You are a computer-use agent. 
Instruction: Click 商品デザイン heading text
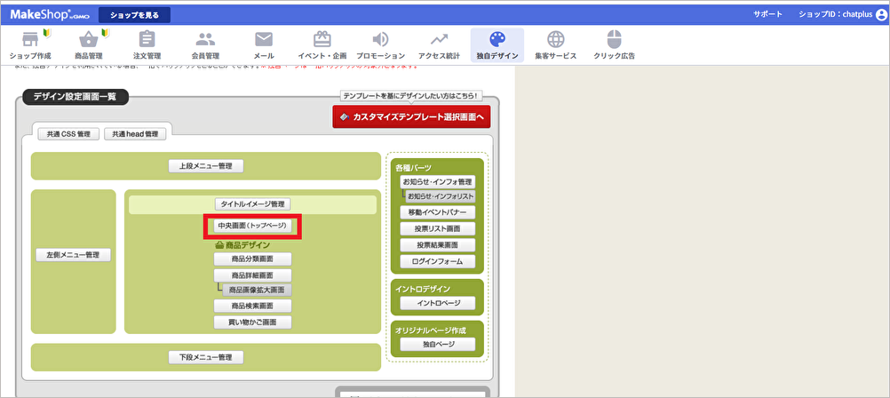point(248,245)
